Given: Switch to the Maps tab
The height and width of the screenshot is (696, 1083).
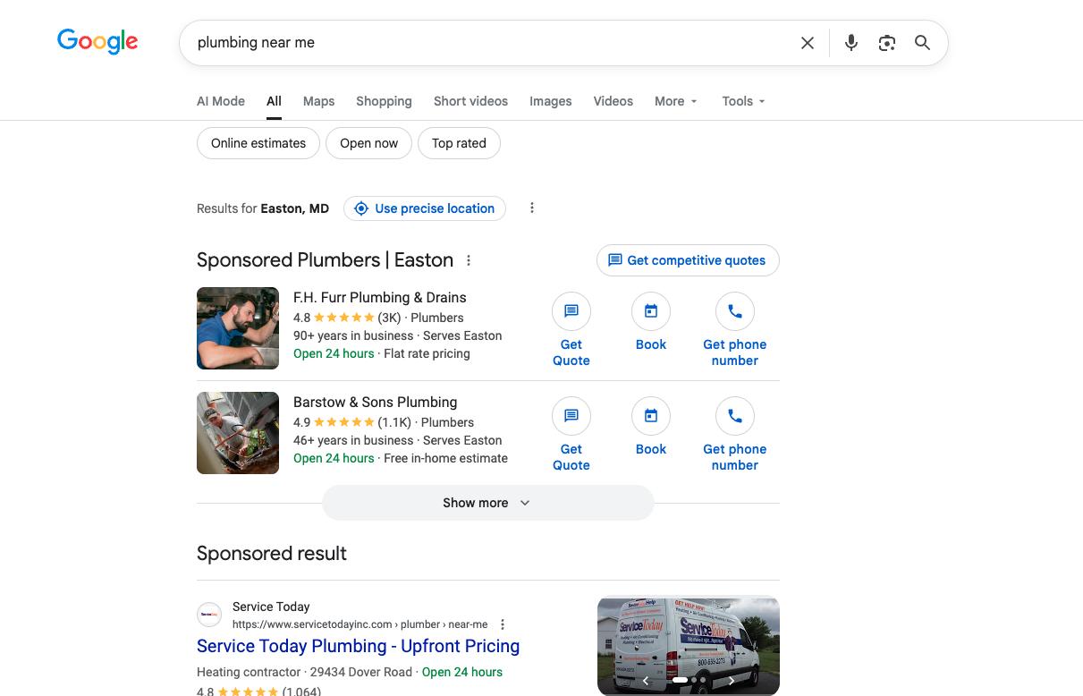Looking at the screenshot, I should tap(318, 101).
